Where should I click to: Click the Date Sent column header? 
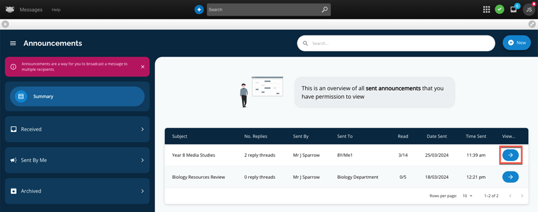click(437, 137)
